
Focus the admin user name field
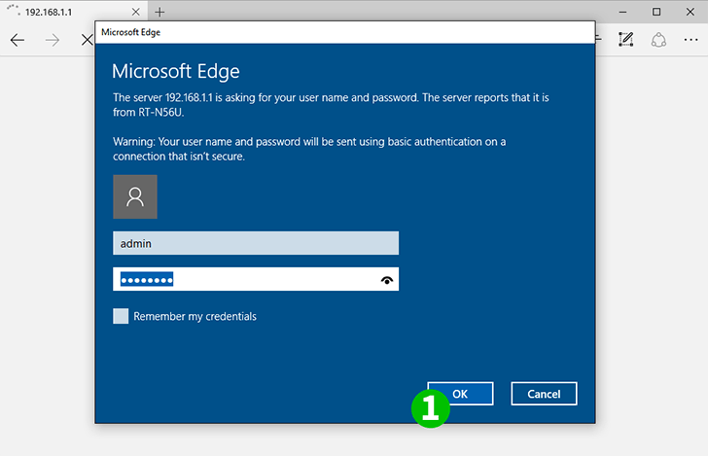pyautogui.click(x=256, y=243)
